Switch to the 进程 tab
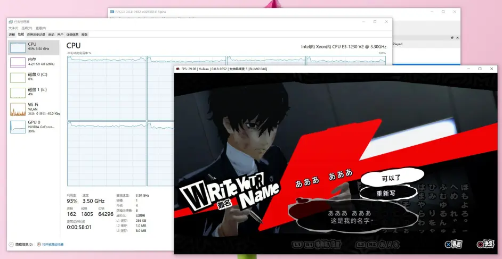Screen dimensions: 502x259 coord(12,35)
